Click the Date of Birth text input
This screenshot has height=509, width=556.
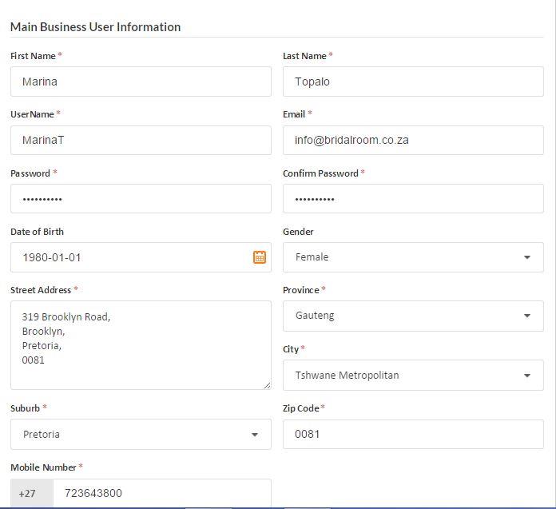point(128,257)
